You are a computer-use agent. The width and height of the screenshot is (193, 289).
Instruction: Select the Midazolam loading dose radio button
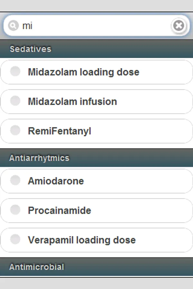pyautogui.click(x=15, y=71)
